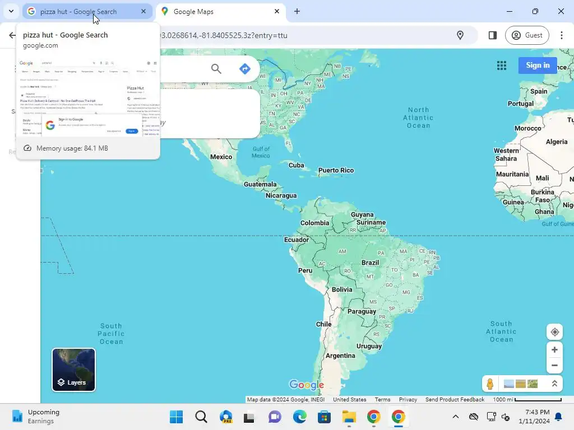The width and height of the screenshot is (574, 430).
Task: Switch to the pizza hut Google Search tab
Action: (x=87, y=12)
